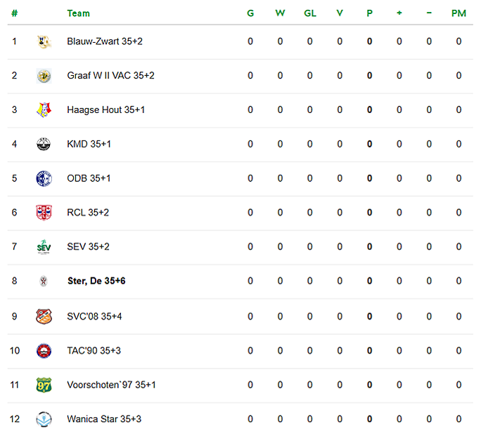The height and width of the screenshot is (436, 481).
Task: Click the green Voorschoten 97 badge
Action: (44, 385)
